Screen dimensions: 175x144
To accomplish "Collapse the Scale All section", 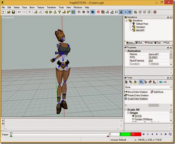I will (126, 110).
